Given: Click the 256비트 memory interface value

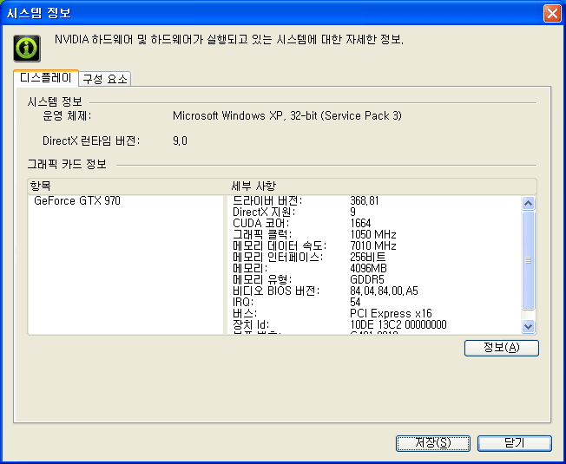Looking at the screenshot, I should coord(368,257).
